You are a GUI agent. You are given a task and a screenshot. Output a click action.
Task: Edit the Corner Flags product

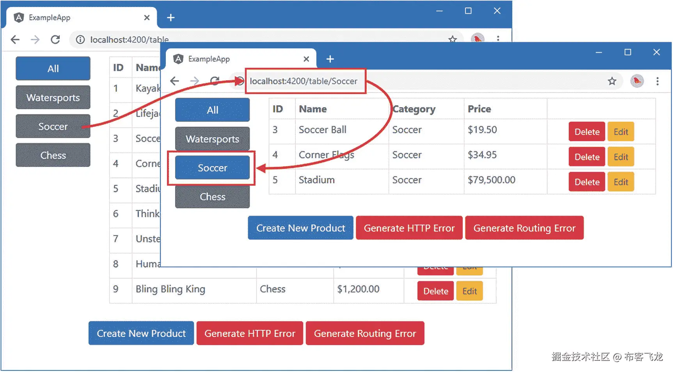tap(621, 157)
